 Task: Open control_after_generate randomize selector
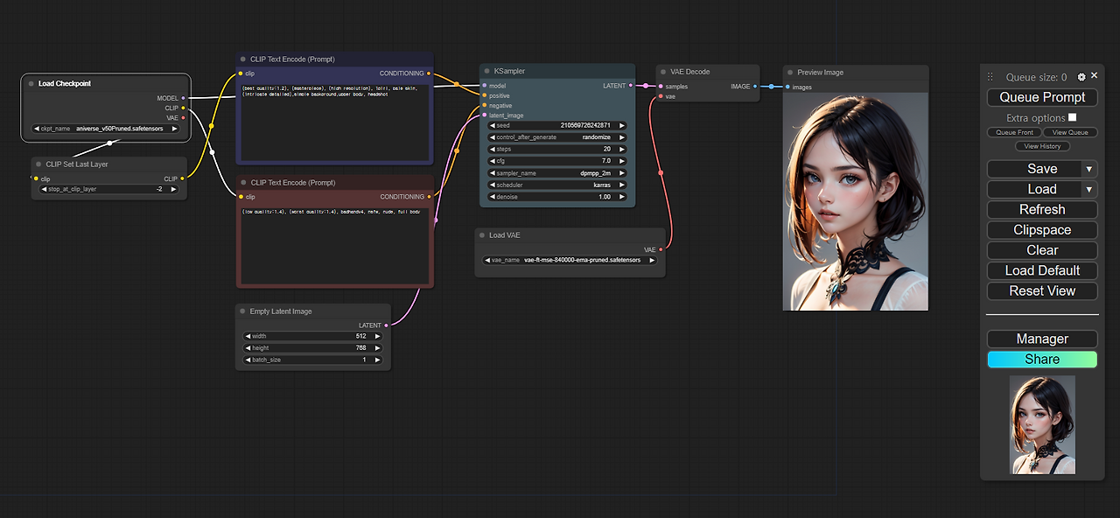(x=557, y=137)
